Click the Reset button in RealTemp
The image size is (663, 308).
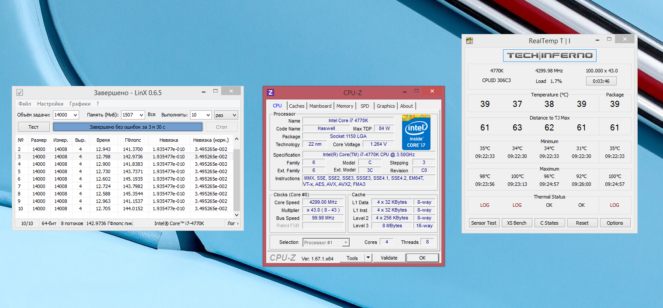[x=582, y=223]
